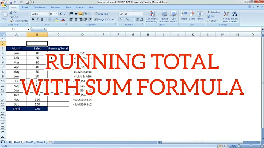Toggle bold formatting
The height and width of the screenshot is (148, 264).
point(33,19)
